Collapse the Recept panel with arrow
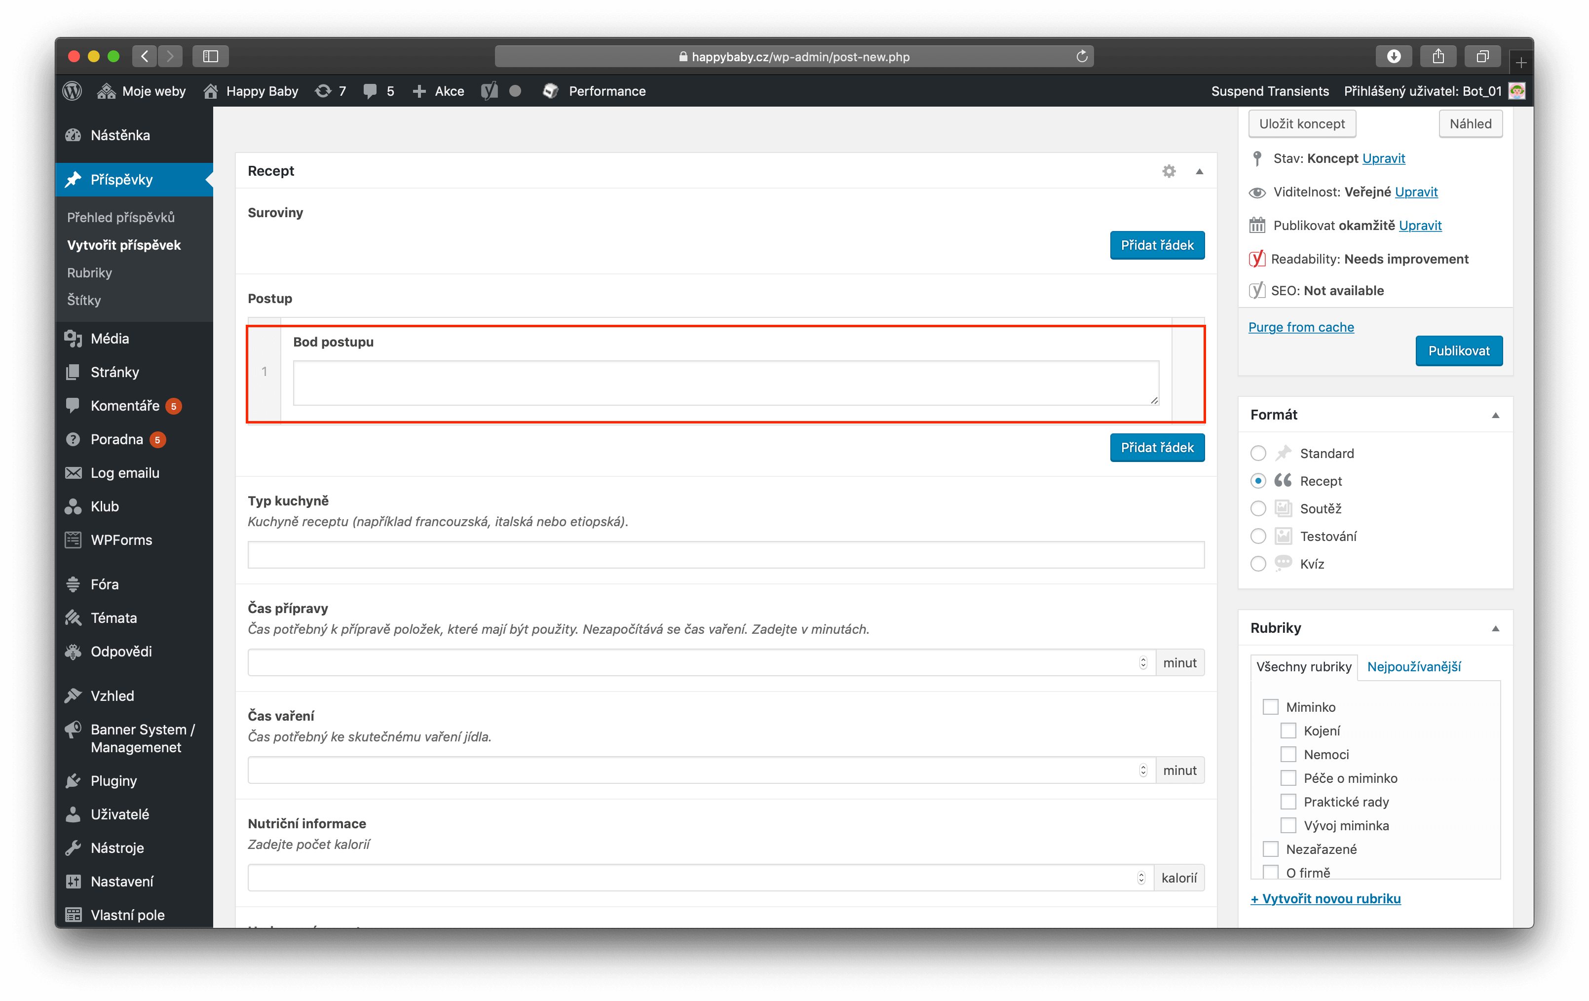Image resolution: width=1589 pixels, height=1001 pixels. pyautogui.click(x=1199, y=172)
